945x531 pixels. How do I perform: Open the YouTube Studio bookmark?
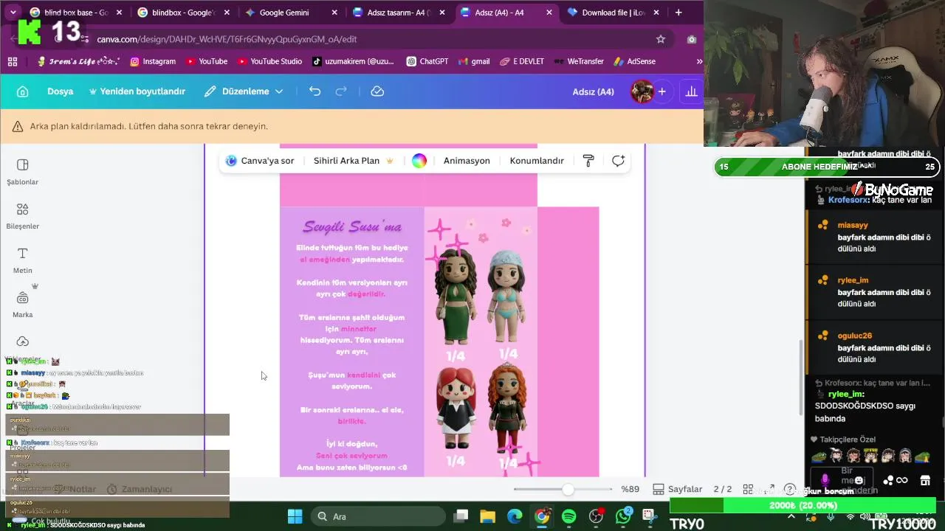[269, 61]
